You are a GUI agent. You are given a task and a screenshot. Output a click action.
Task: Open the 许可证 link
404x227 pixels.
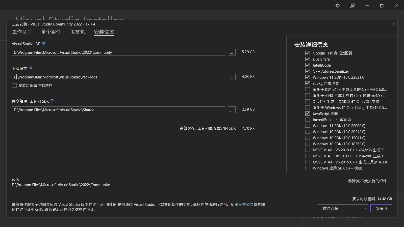pos(98,205)
